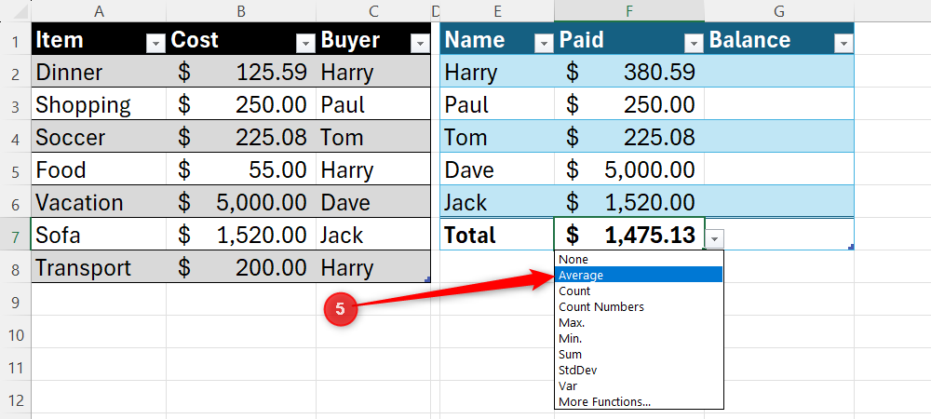Choose Var from the function list
This screenshot has height=419, width=931.
[639, 385]
